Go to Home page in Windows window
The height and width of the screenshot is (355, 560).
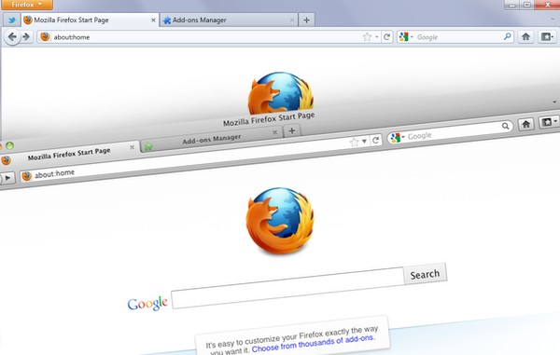click(x=525, y=36)
